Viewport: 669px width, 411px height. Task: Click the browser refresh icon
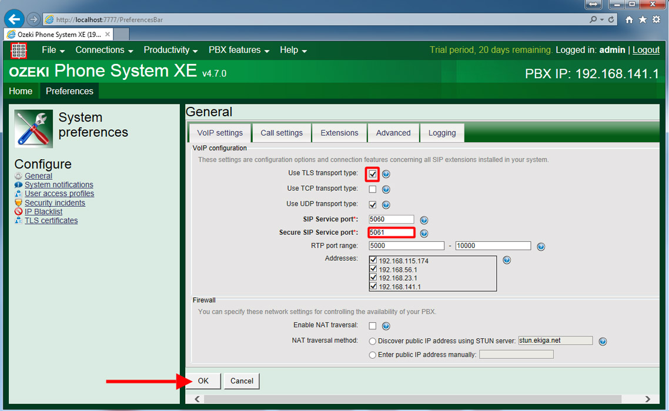611,19
